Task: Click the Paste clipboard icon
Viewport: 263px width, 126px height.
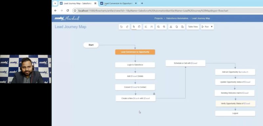Action: coord(182,27)
